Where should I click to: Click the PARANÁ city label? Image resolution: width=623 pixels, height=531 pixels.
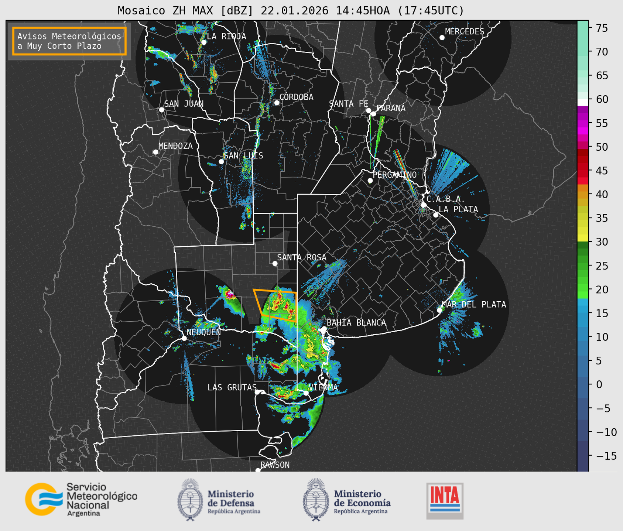click(x=391, y=108)
